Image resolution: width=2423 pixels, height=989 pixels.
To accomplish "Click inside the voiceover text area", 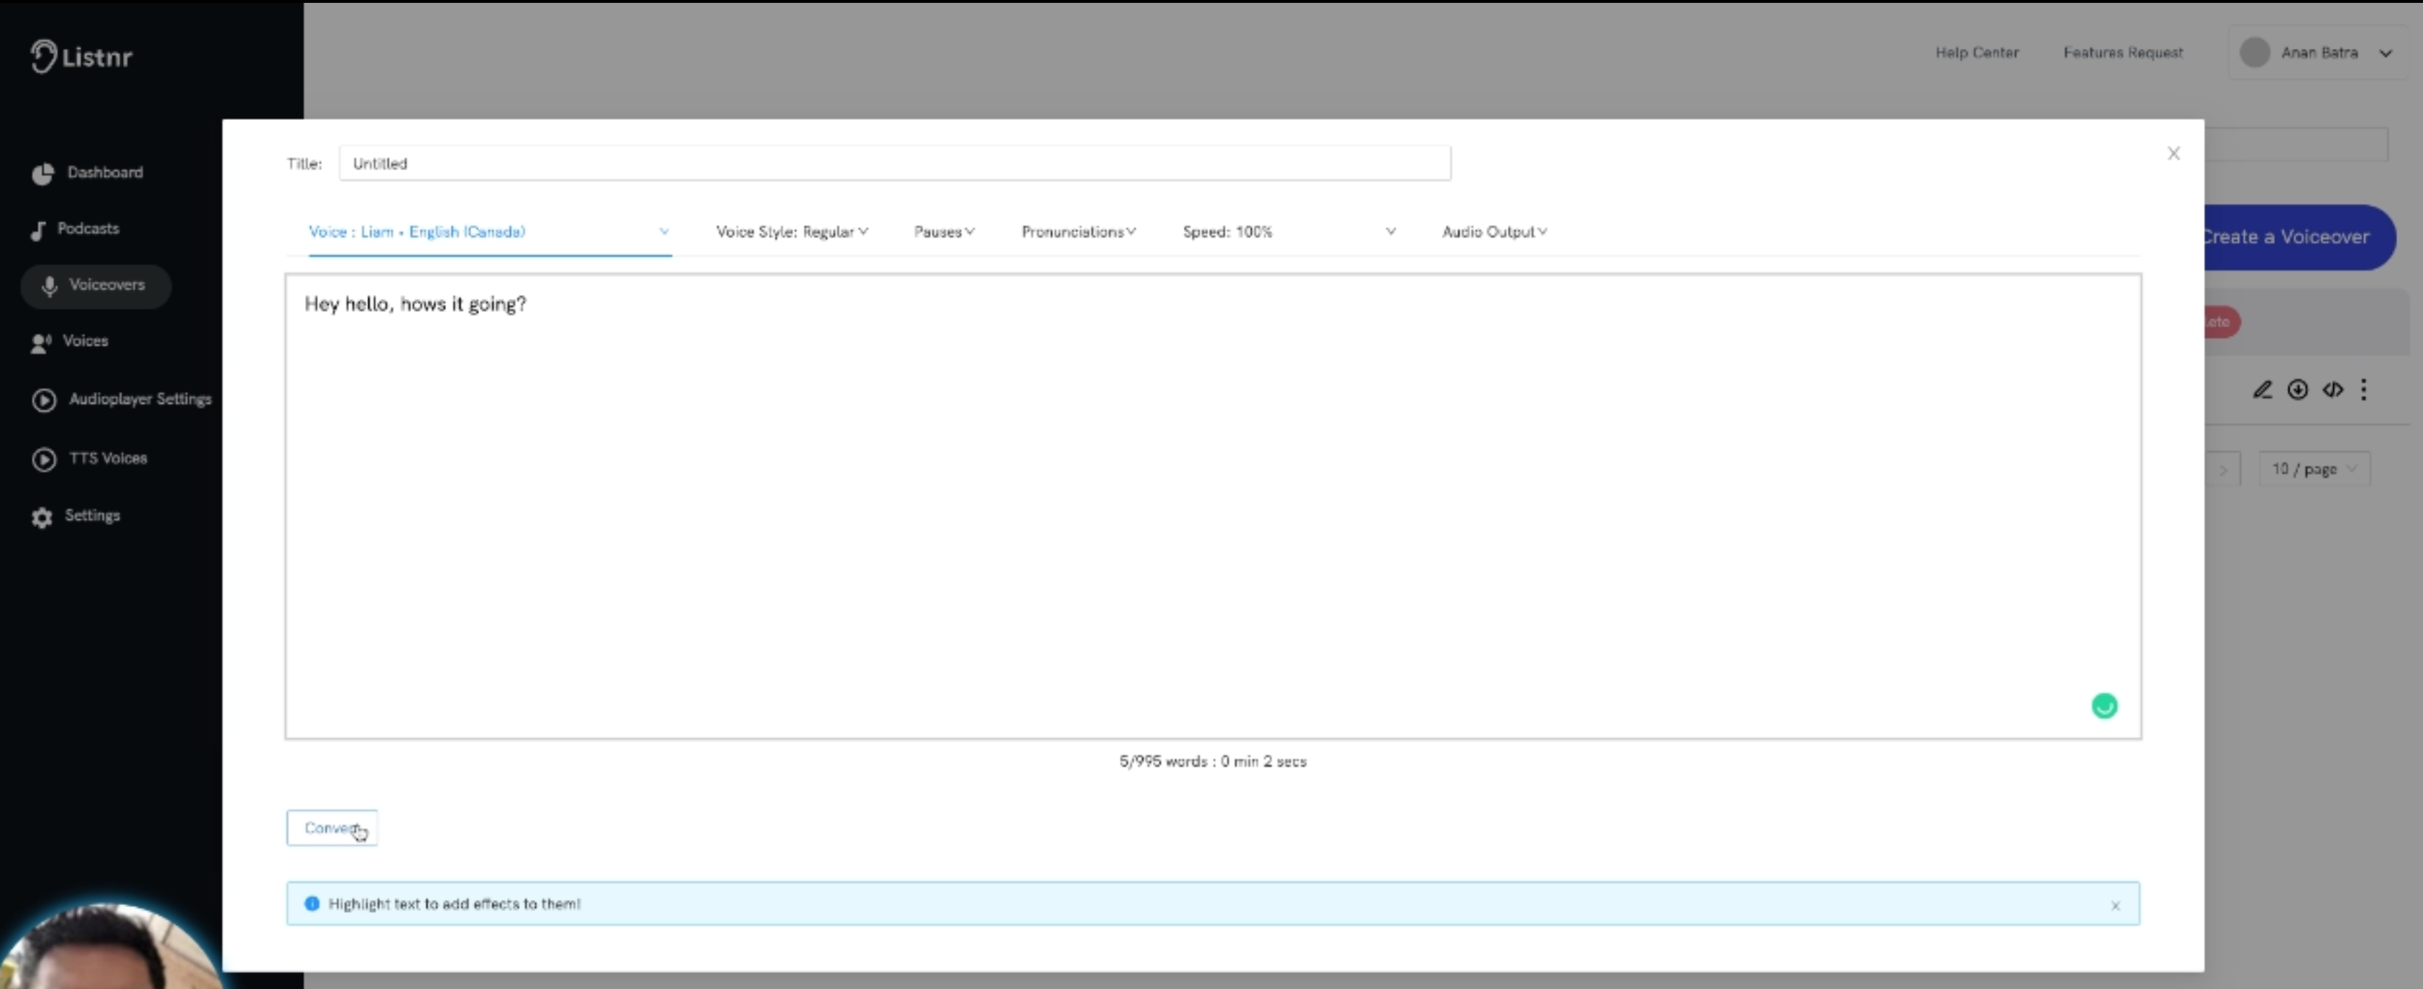I will pyautogui.click(x=1213, y=507).
